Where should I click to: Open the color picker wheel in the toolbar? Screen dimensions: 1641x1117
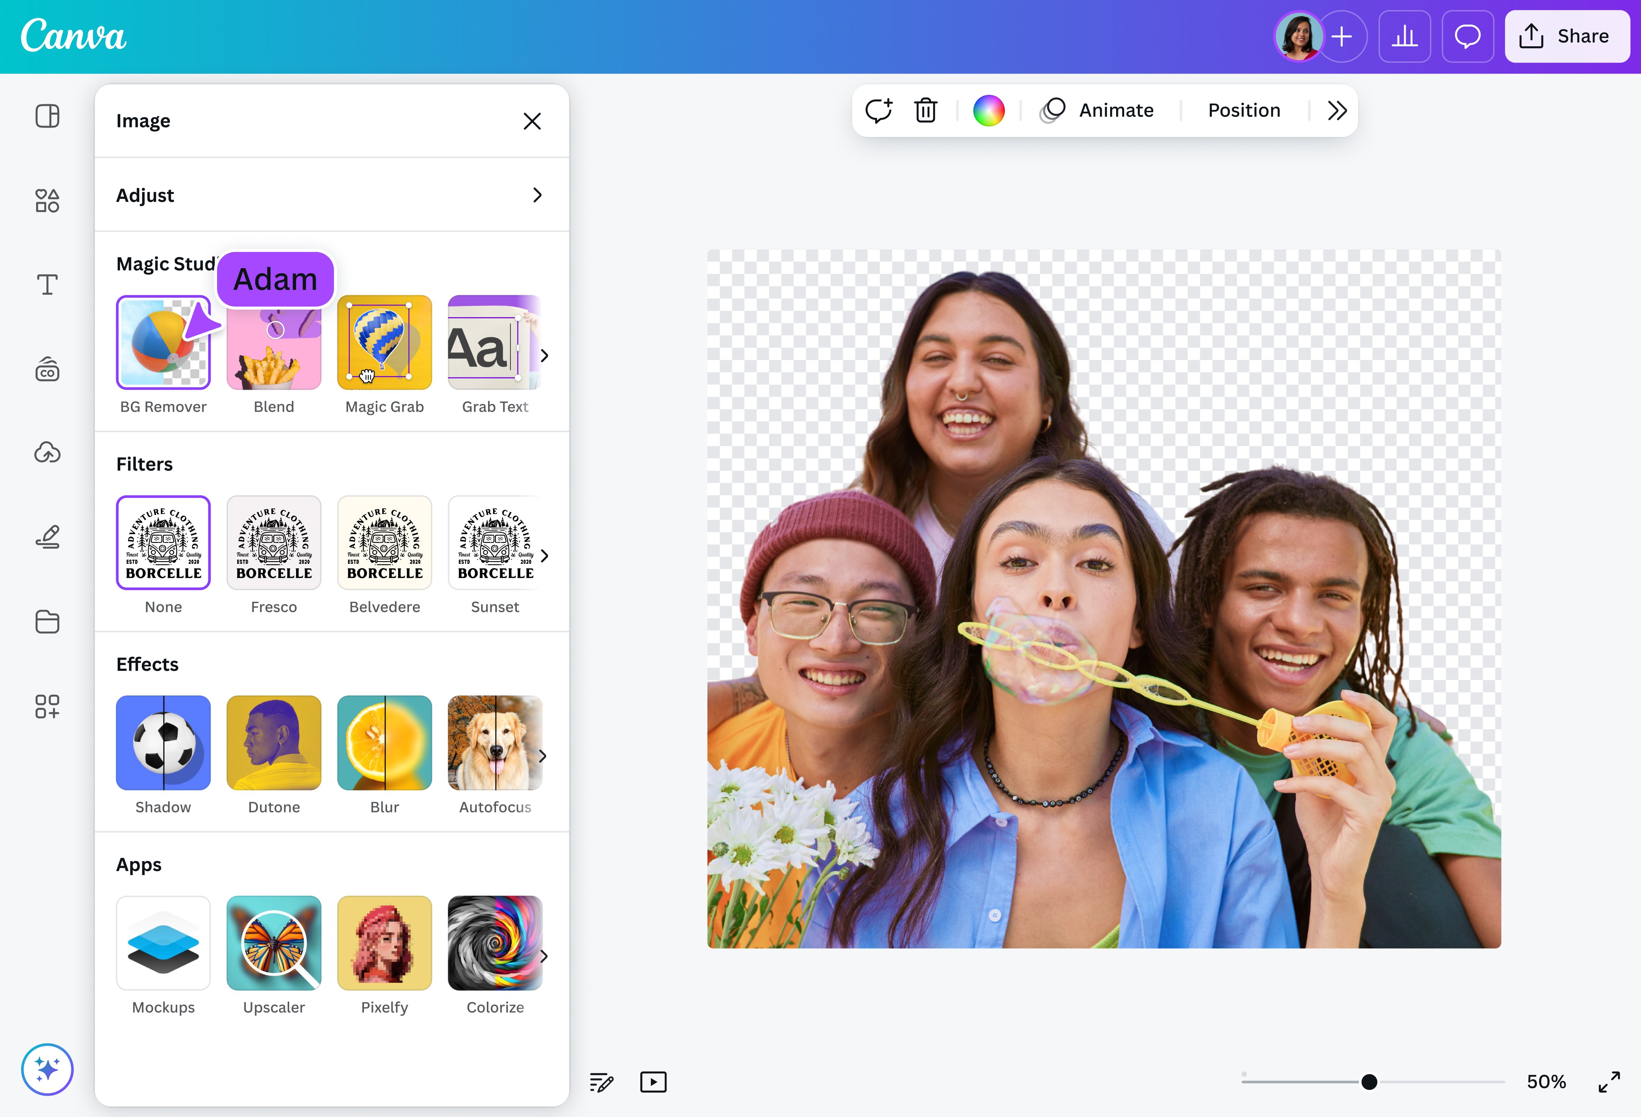(989, 110)
